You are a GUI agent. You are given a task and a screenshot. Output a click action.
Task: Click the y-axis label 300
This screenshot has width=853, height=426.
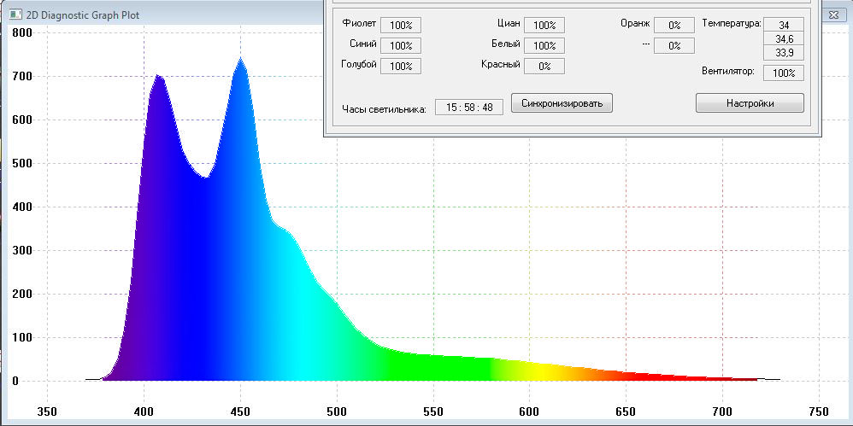pyautogui.click(x=21, y=250)
